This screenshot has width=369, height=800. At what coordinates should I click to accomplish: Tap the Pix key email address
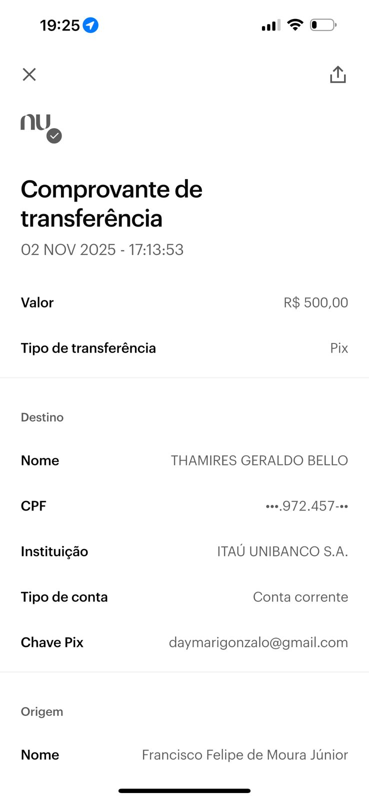(258, 642)
